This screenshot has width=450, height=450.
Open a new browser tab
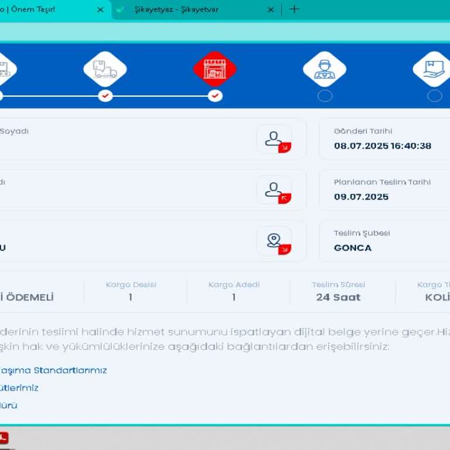click(x=294, y=9)
